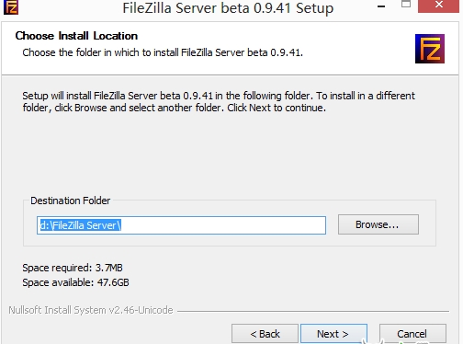Minimize the FileZilla Server Setup window
Viewport: 463px width, 344px height.
pos(381,6)
